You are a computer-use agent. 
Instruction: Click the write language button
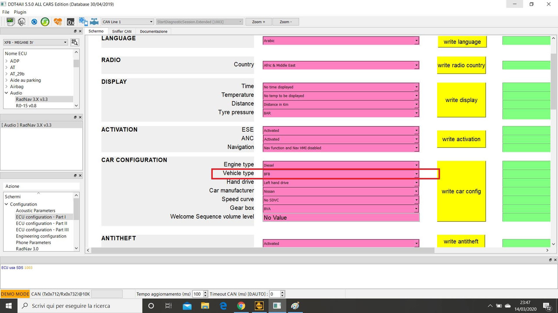[x=462, y=42]
